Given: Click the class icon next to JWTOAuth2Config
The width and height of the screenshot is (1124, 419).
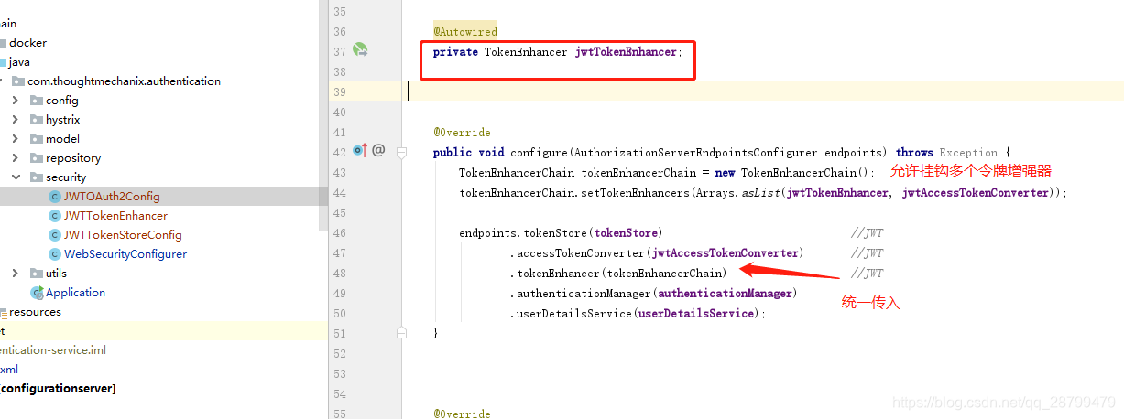Looking at the screenshot, I should point(55,197).
